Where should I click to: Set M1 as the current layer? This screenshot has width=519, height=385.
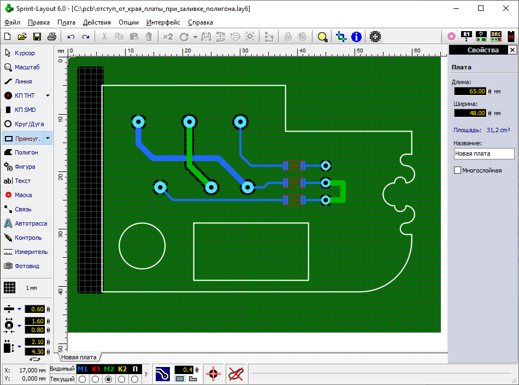pyautogui.click(x=82, y=379)
